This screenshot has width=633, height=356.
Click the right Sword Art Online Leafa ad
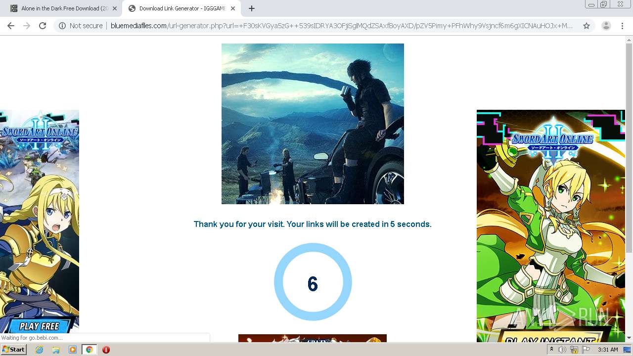[550, 226]
